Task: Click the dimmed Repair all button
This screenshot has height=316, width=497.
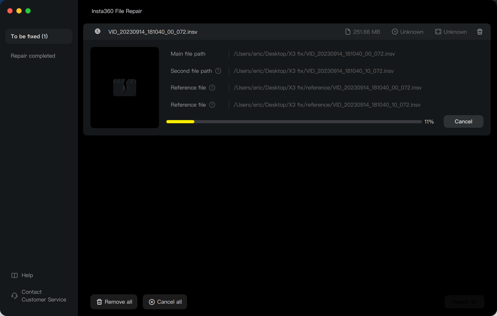Action: pyautogui.click(x=464, y=302)
